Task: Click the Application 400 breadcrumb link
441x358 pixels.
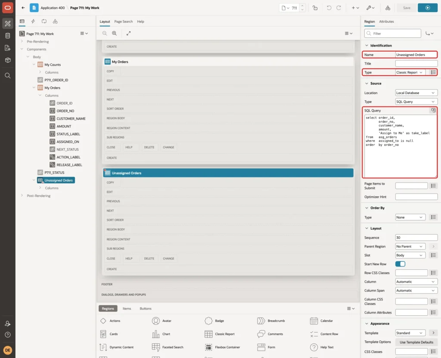Action: click(x=53, y=8)
